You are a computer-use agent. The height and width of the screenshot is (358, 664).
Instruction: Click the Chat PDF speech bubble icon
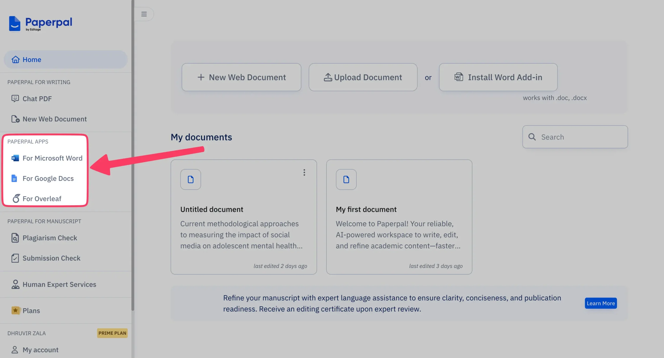coord(15,99)
